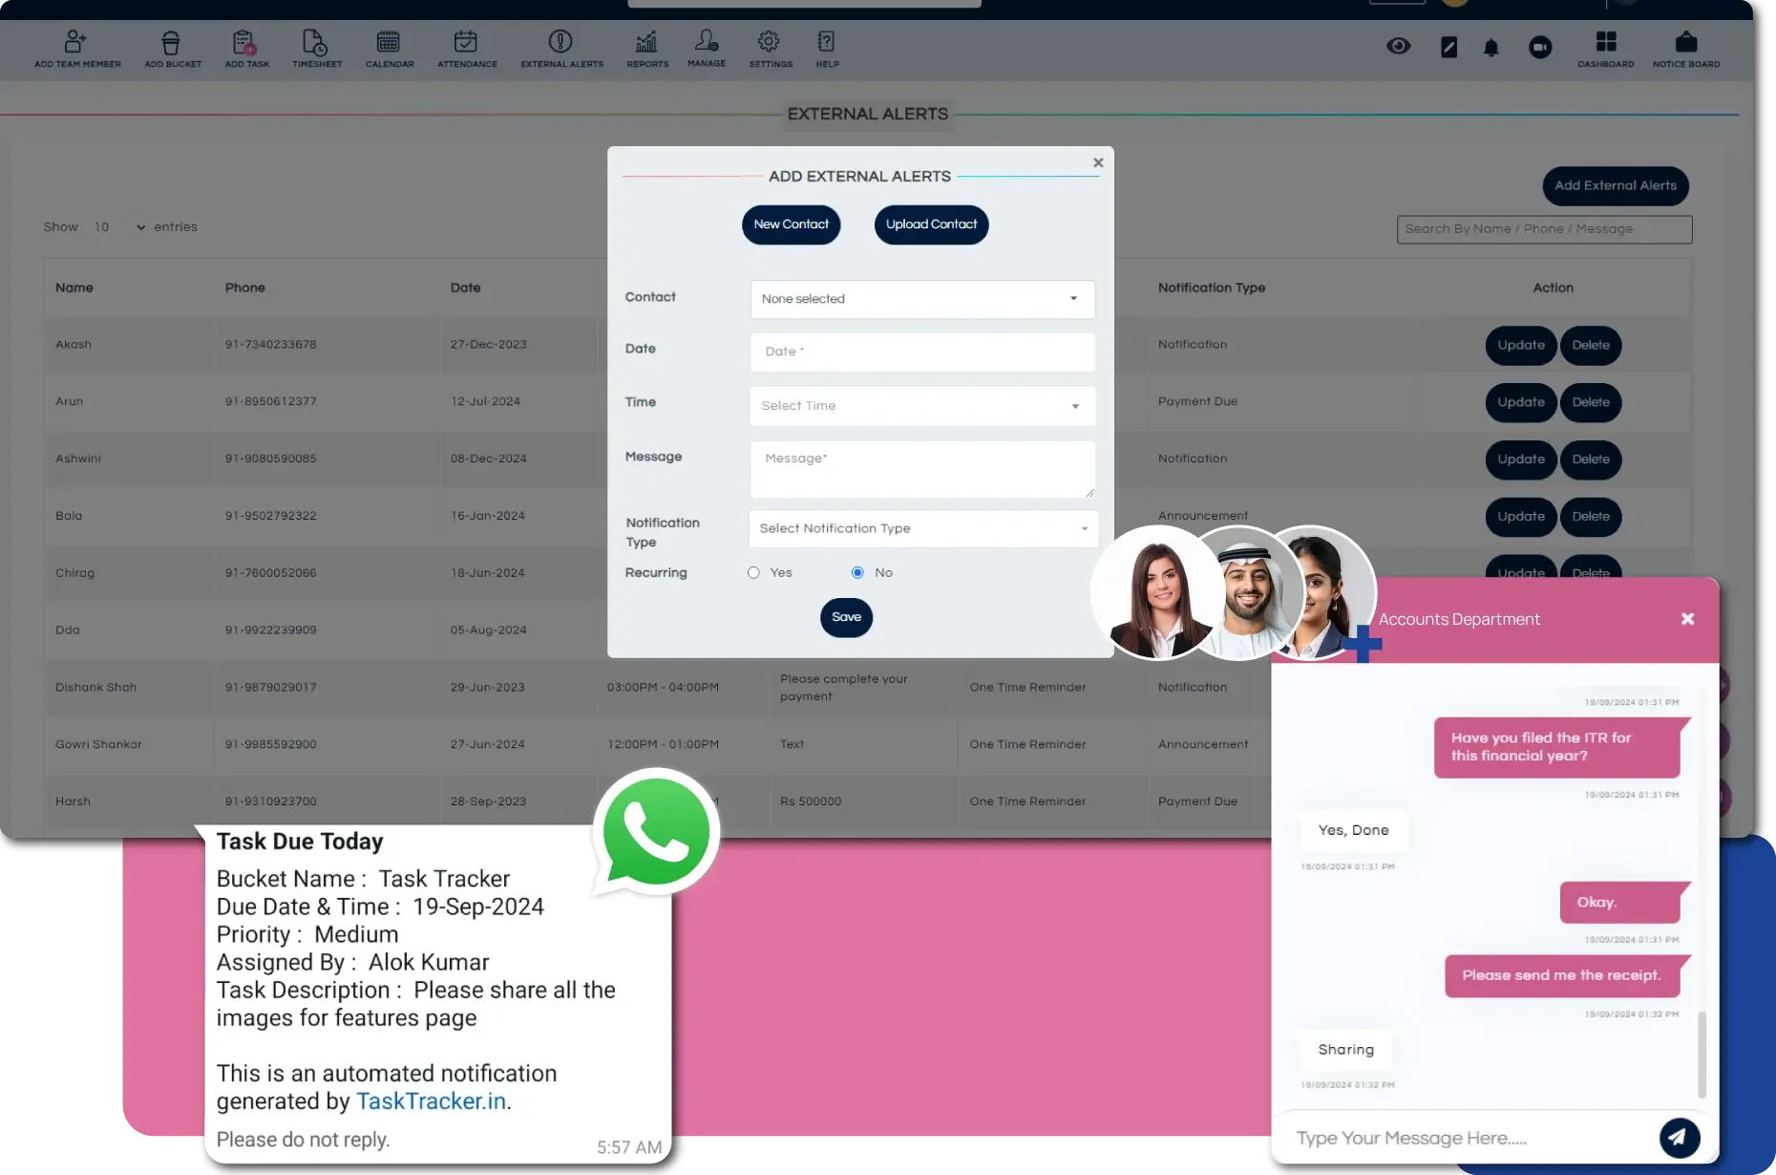The width and height of the screenshot is (1776, 1175).
Task: Select No for Recurring
Action: [857, 573]
